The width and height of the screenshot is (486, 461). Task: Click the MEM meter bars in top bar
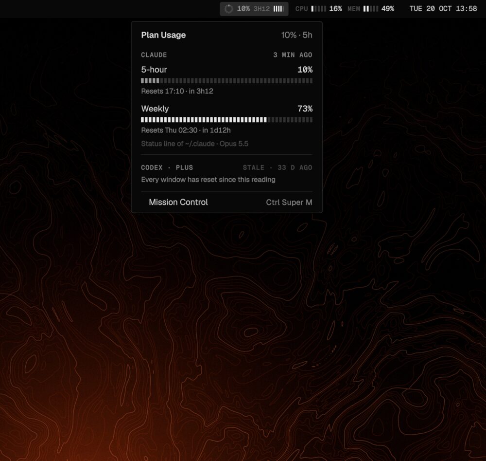pos(371,9)
